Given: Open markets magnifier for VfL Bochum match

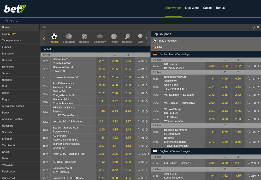Looking at the screenshot, I should point(248,103).
